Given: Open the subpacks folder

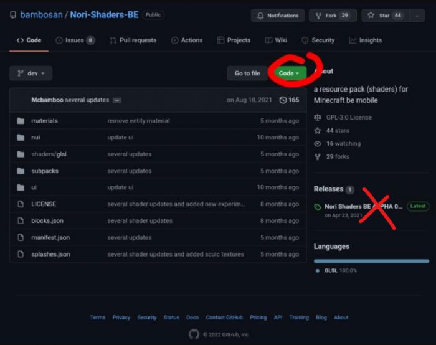Looking at the screenshot, I should [45, 171].
